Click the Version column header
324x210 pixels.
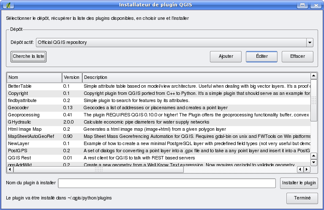coord(71,78)
